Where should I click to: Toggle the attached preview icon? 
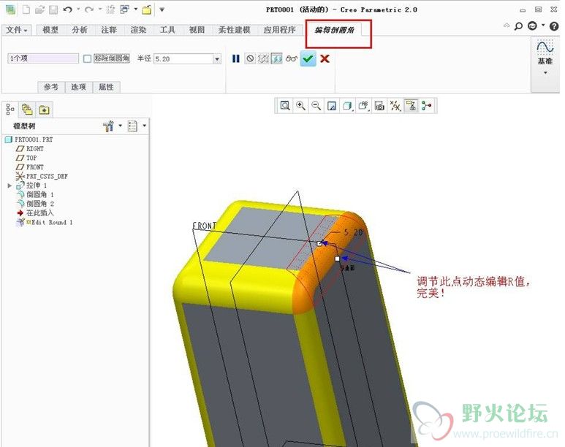277,58
